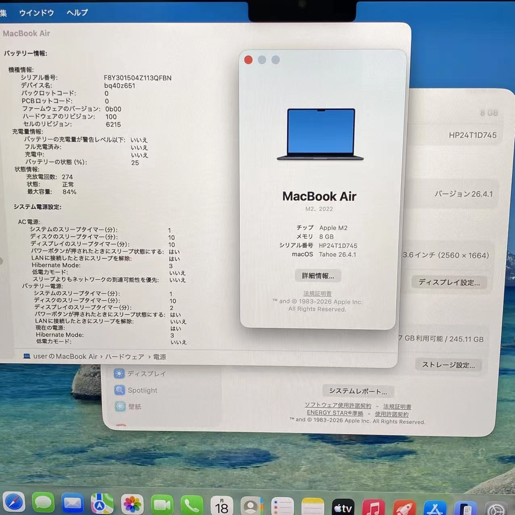Select ディスプレイ in Settings sidebar
The width and height of the screenshot is (515, 515).
tap(140, 374)
